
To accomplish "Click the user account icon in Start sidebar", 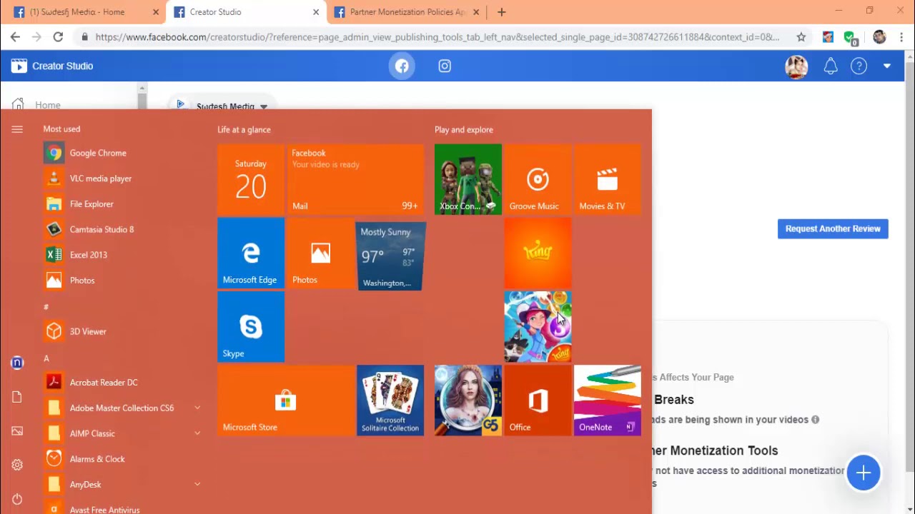I will click(x=17, y=363).
